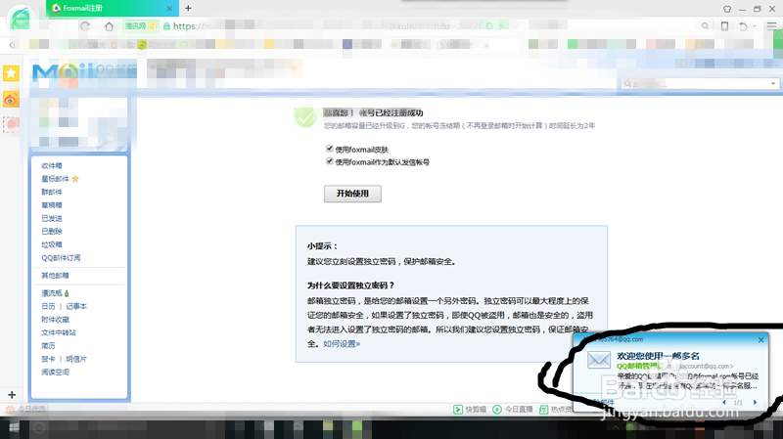The image size is (783, 439).
Task: Expand the undo arrow dropdown
Action: (x=755, y=26)
